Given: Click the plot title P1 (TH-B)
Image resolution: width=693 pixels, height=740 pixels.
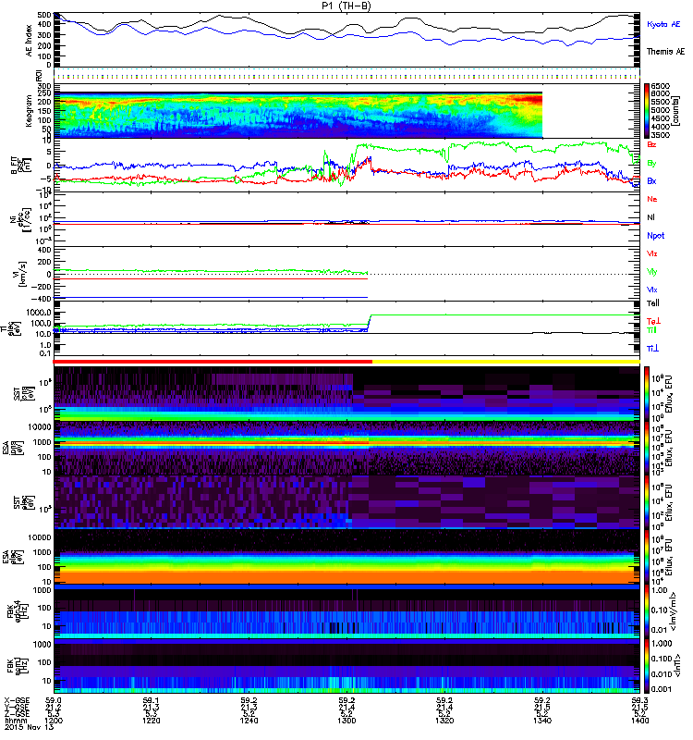Looking at the screenshot, I should click(346, 6).
